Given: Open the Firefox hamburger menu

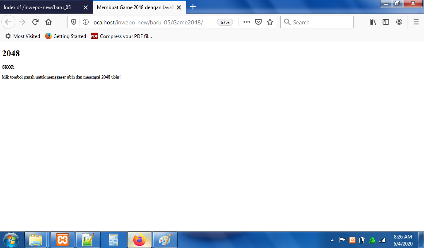Looking at the screenshot, I should 416,22.
